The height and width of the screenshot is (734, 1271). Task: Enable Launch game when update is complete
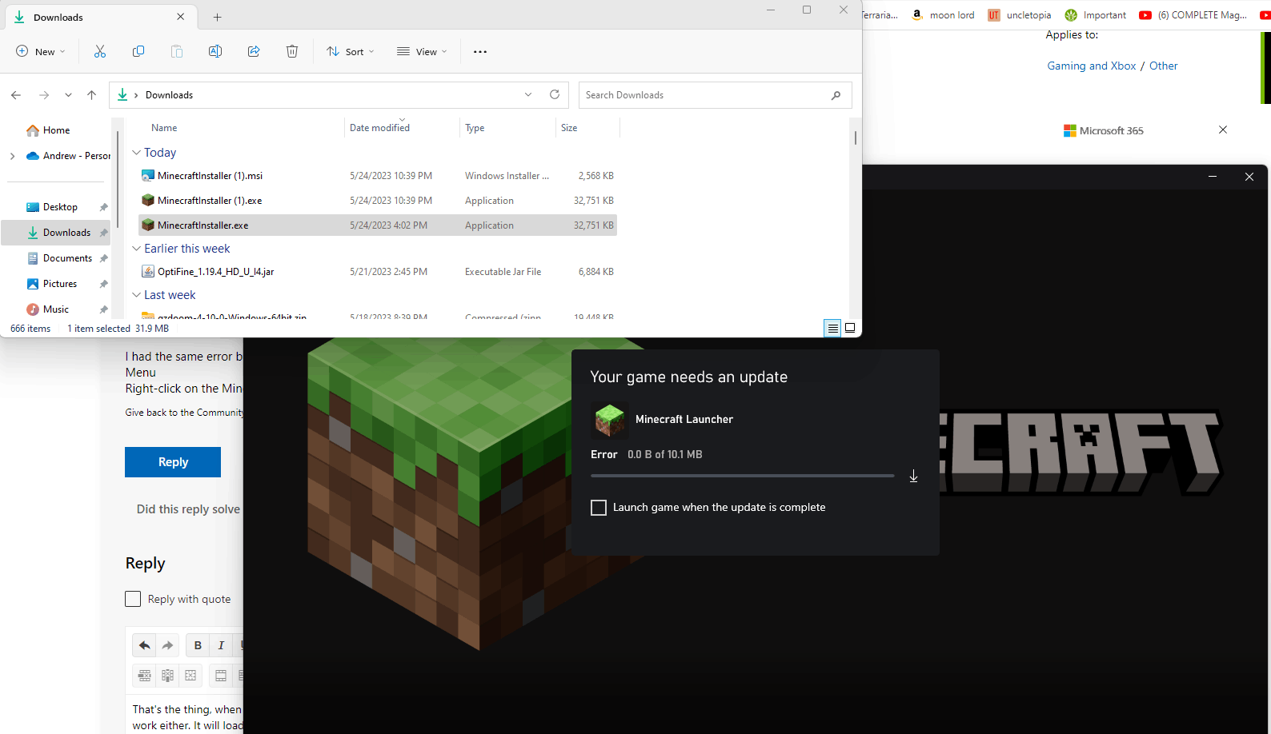point(599,508)
